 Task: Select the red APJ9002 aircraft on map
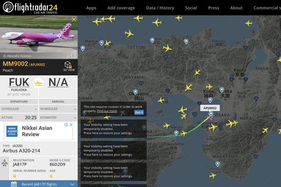[210, 117]
